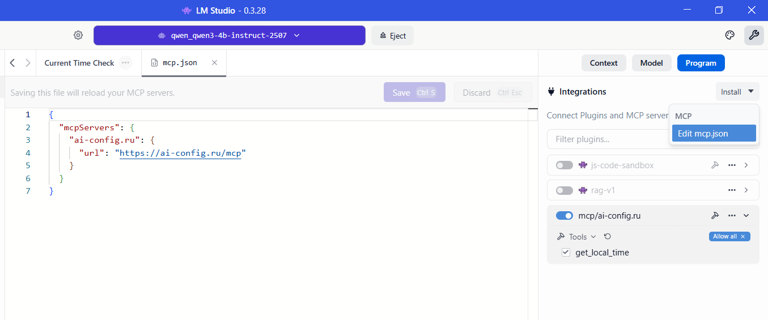Click the "mcpServers" key in editor
The height and width of the screenshot is (320, 768).
[x=90, y=127]
